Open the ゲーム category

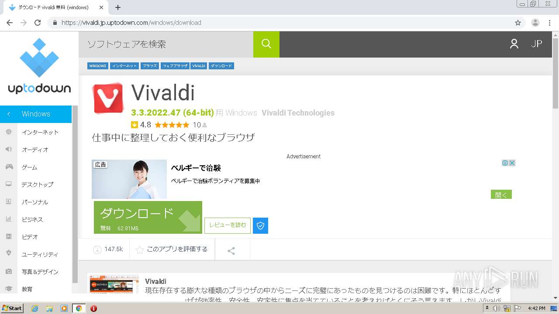pyautogui.click(x=30, y=167)
